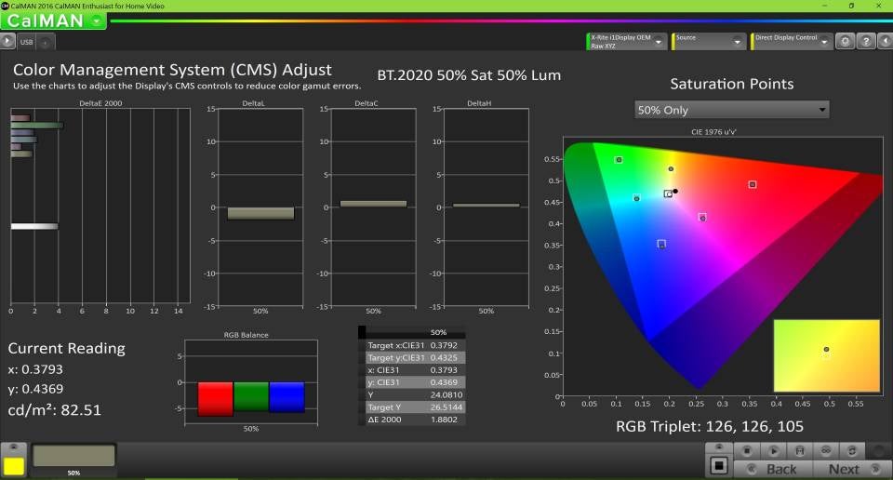Click the add tab plus button next to USB
Image resolution: width=893 pixels, height=480 pixels.
coord(45,42)
